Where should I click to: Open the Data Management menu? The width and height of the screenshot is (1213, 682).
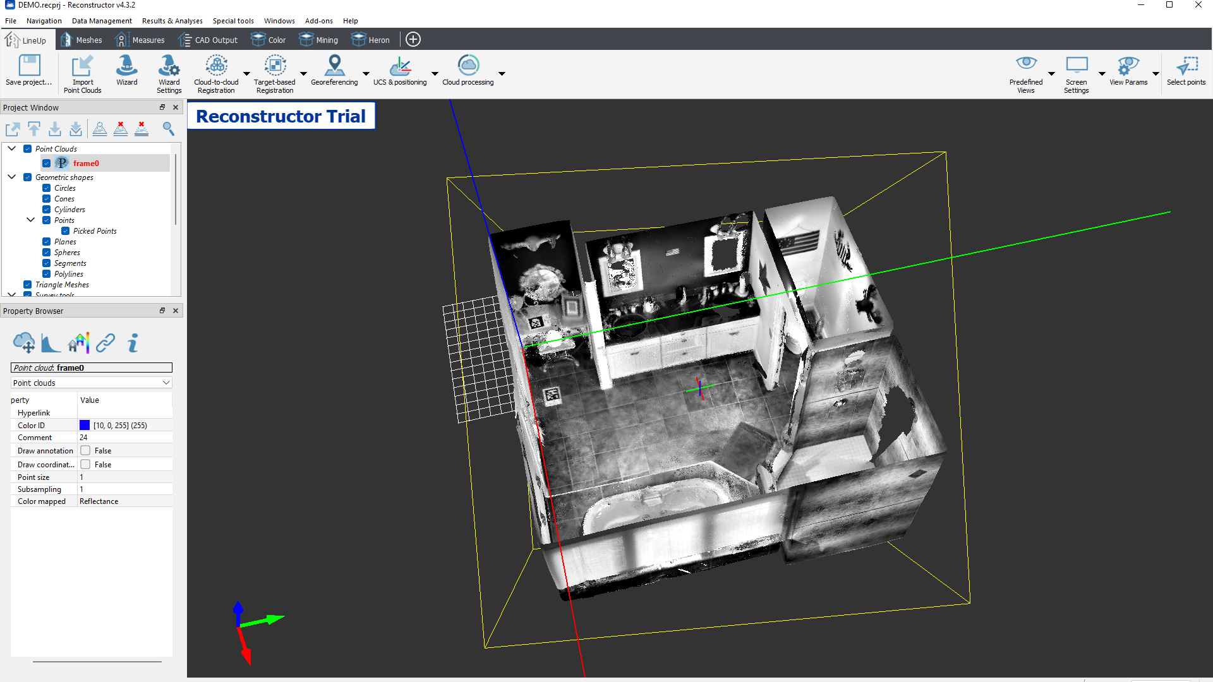click(x=102, y=21)
